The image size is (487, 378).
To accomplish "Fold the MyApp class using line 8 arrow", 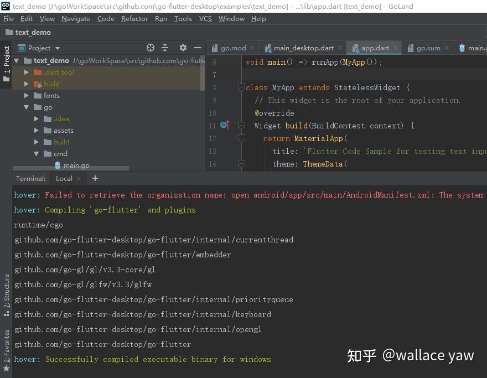I will click(241, 87).
